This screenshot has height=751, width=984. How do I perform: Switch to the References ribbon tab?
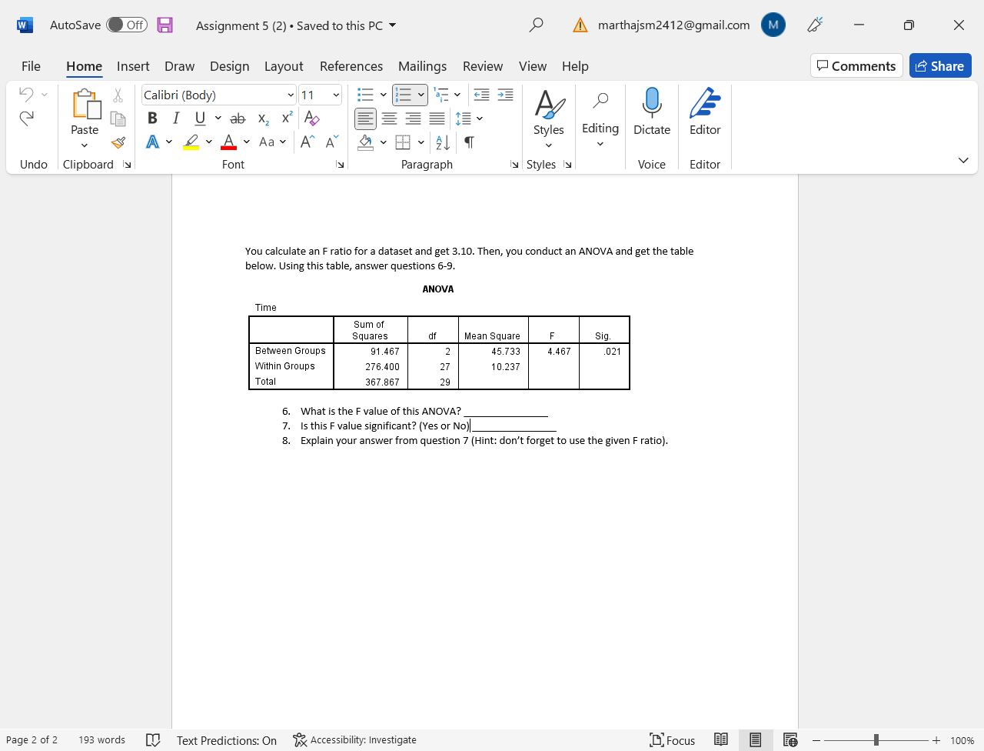point(351,66)
